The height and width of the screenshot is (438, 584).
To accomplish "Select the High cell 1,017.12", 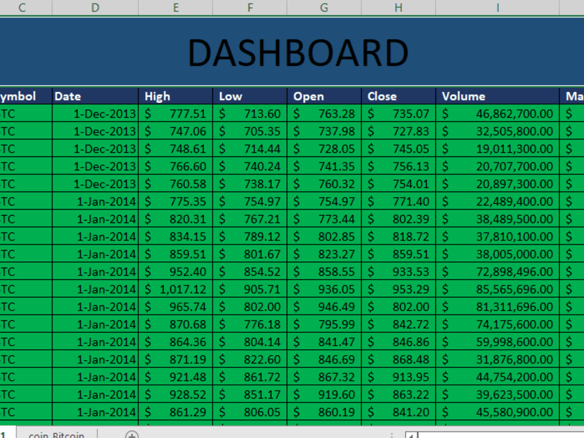I will click(176, 289).
